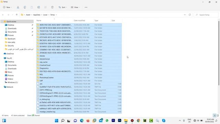The image size is (220, 124).
Task: Sort by Type column header
Action: tap(102, 21)
